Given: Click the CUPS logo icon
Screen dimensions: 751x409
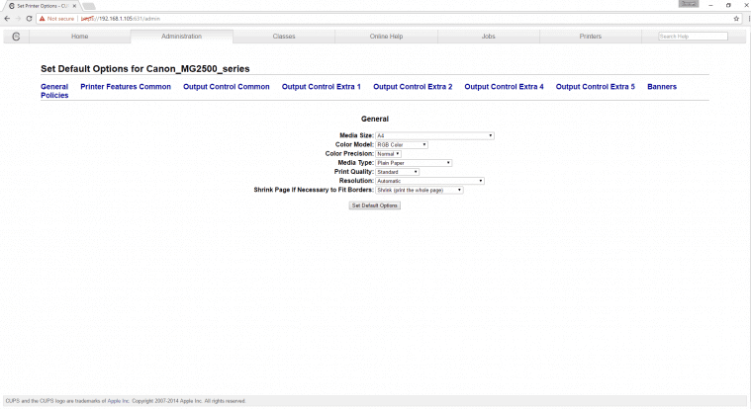Looking at the screenshot, I should tap(16, 37).
